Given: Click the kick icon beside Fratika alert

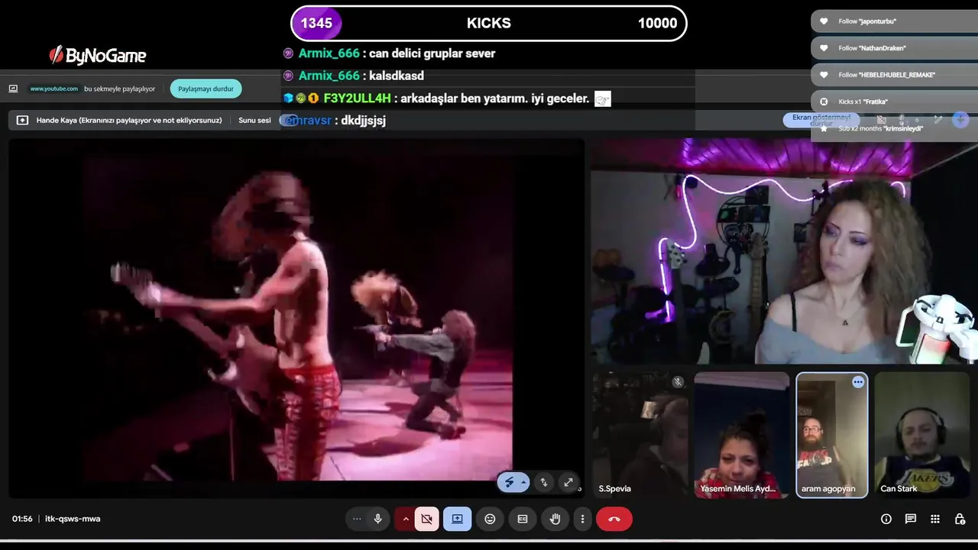Looking at the screenshot, I should pos(824,102).
